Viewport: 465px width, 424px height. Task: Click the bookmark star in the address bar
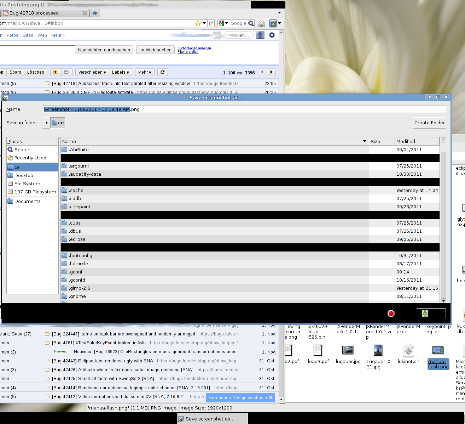click(198, 23)
